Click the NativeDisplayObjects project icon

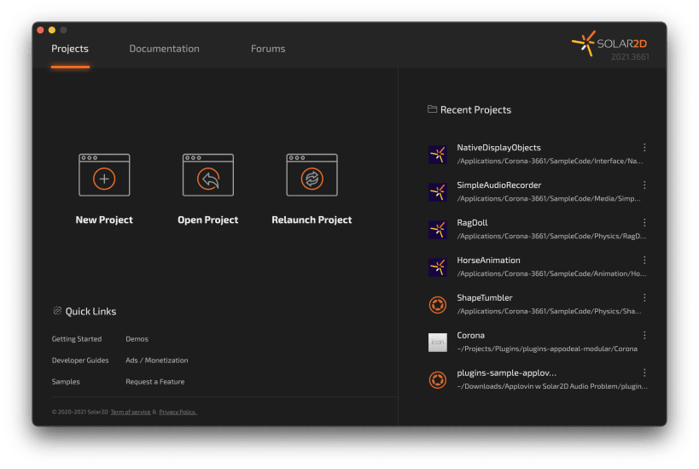438,155
